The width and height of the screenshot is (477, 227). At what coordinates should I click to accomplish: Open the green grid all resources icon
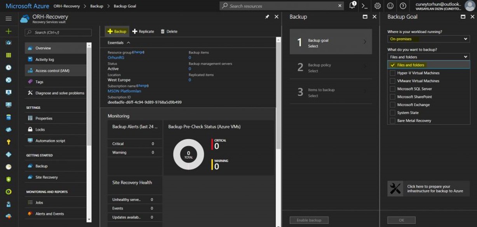[9, 55]
